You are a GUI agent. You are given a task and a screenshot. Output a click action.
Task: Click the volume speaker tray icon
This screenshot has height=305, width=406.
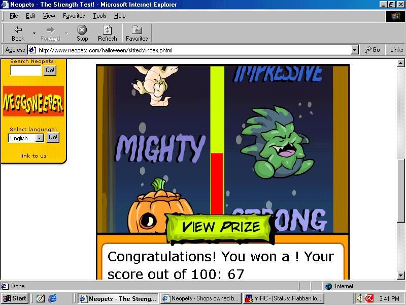(359, 298)
